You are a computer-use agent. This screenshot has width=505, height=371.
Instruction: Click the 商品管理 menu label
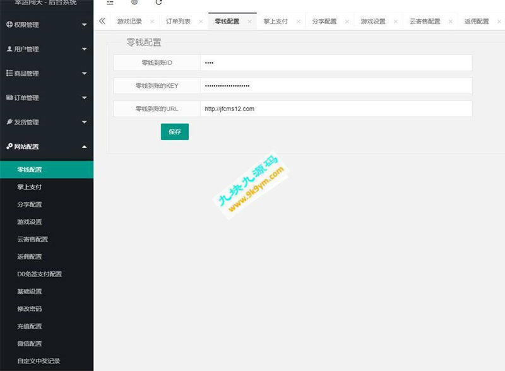click(x=27, y=73)
